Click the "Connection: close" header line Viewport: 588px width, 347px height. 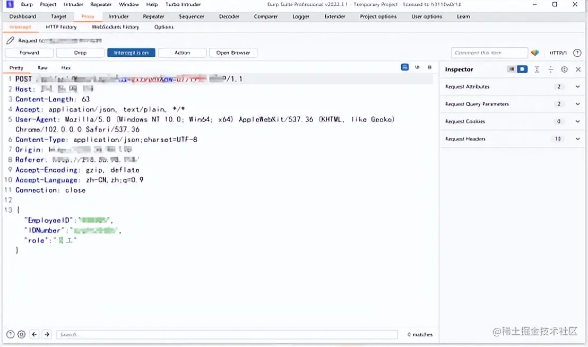tap(50, 190)
